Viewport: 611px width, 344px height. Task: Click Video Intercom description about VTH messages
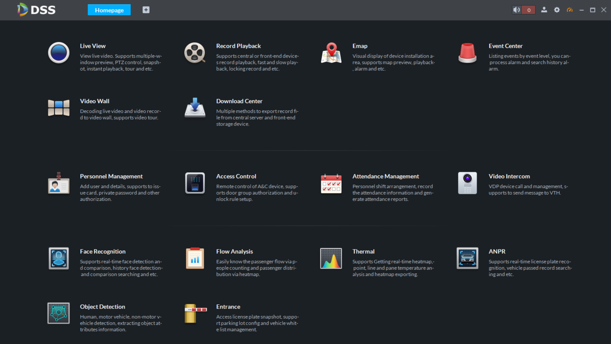click(x=529, y=190)
